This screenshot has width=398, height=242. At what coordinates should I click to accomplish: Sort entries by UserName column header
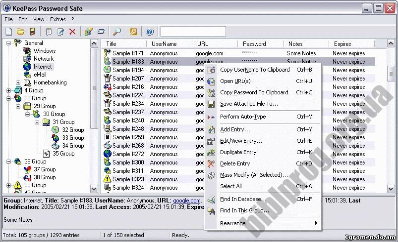point(170,44)
